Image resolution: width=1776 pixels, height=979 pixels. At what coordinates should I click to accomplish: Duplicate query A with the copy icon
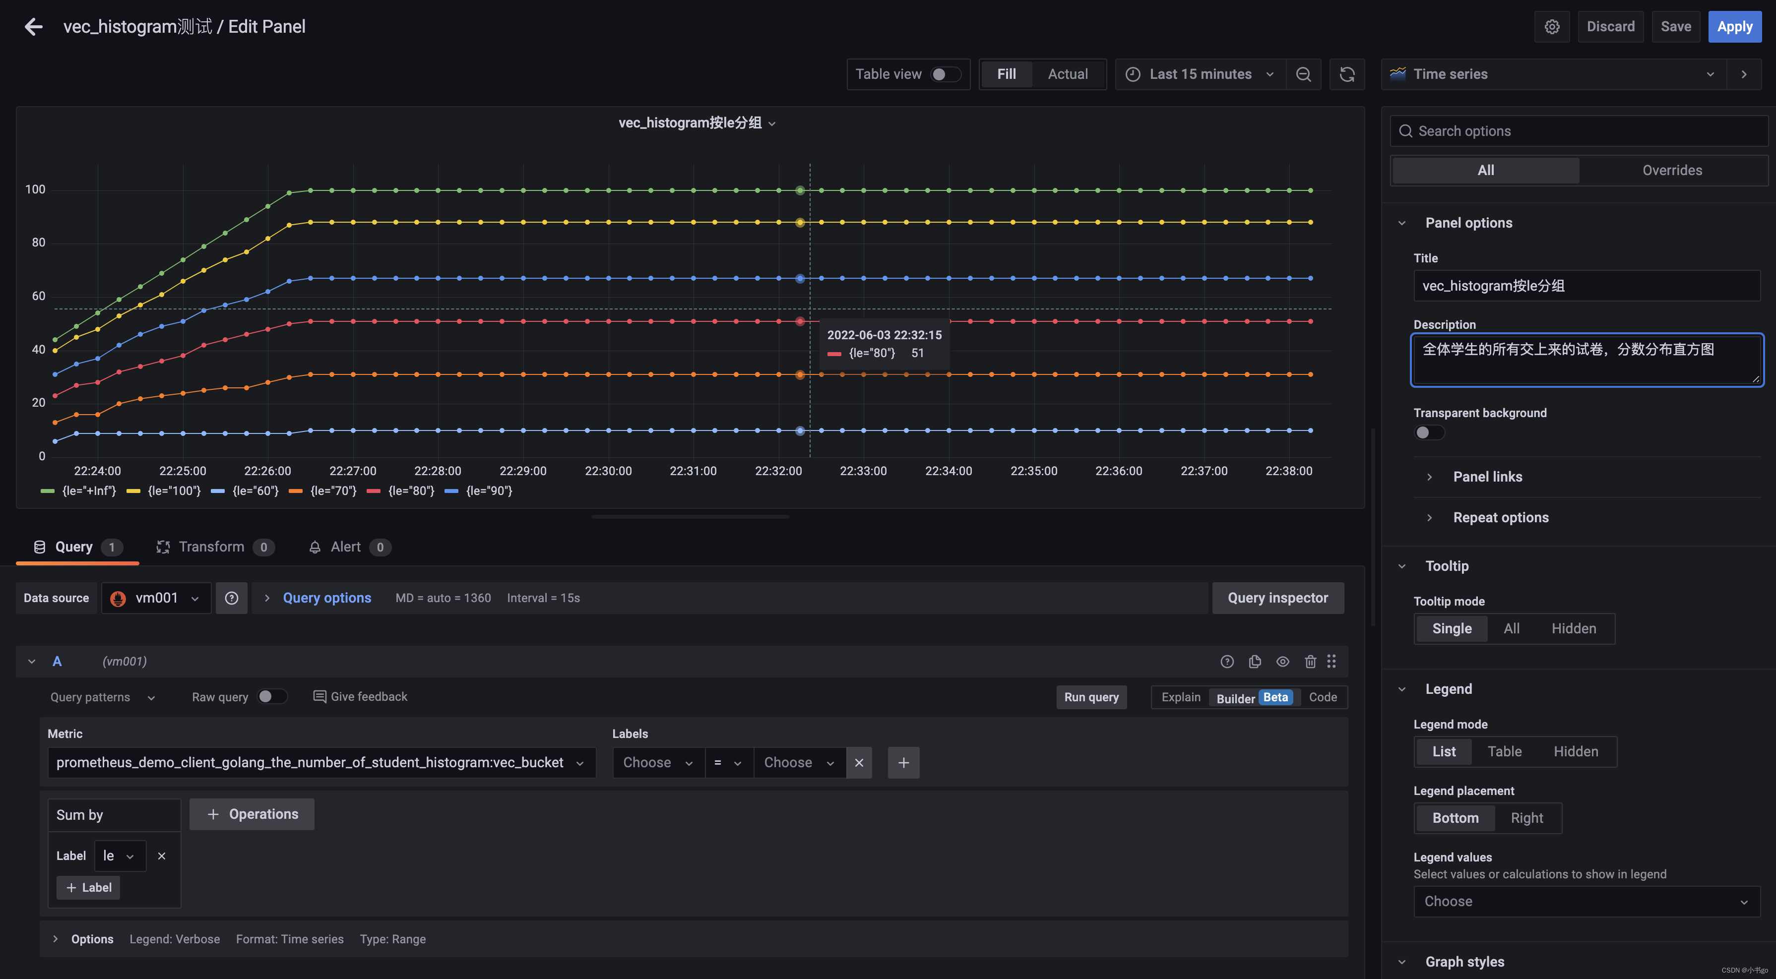click(1255, 661)
